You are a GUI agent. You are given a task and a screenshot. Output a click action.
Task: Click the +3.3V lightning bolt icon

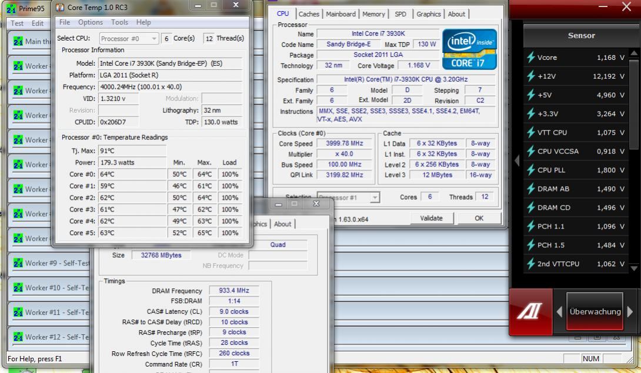click(531, 113)
